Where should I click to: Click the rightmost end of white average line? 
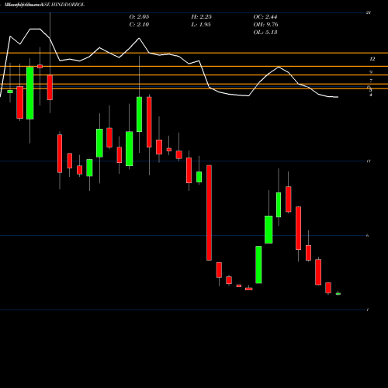click(338, 97)
